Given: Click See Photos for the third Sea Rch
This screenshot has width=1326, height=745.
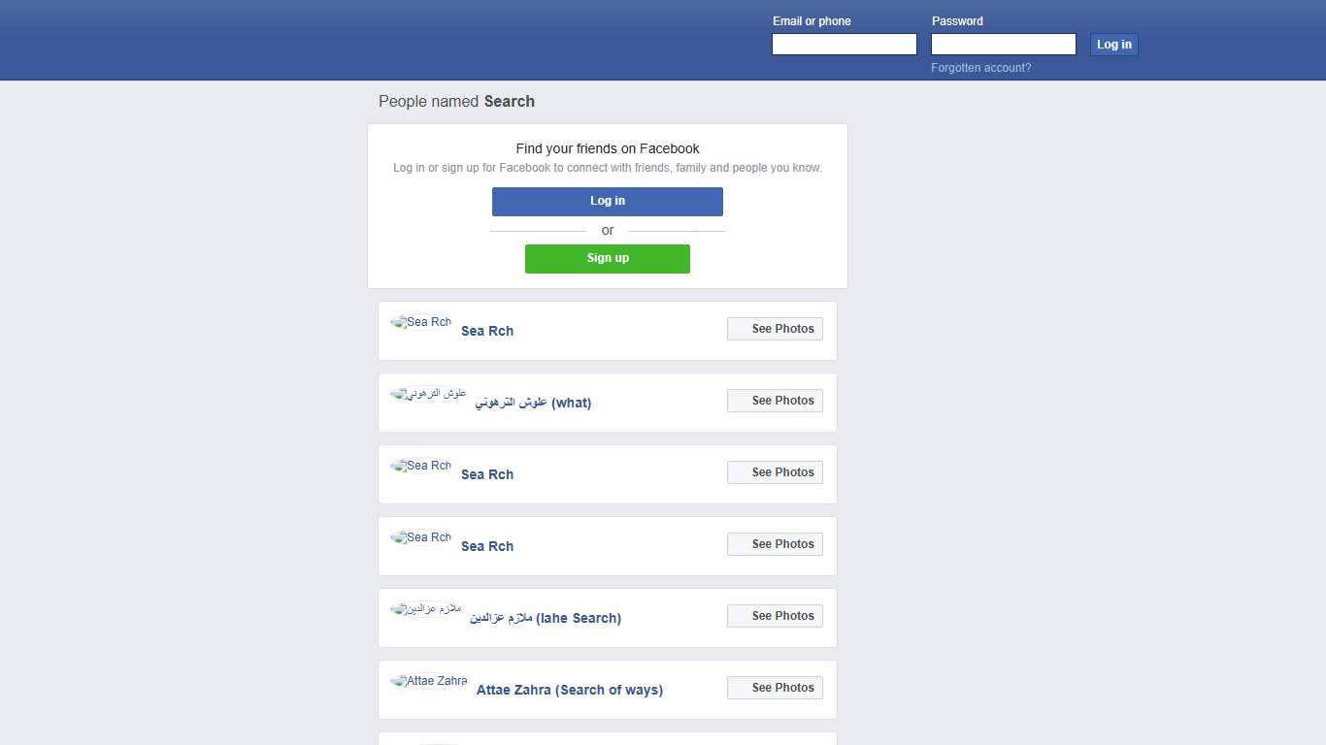Looking at the screenshot, I should coord(775,543).
